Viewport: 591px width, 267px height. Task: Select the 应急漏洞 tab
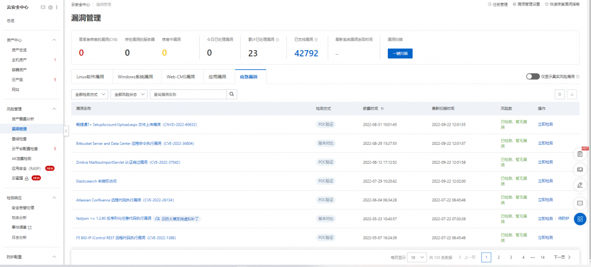pos(248,77)
